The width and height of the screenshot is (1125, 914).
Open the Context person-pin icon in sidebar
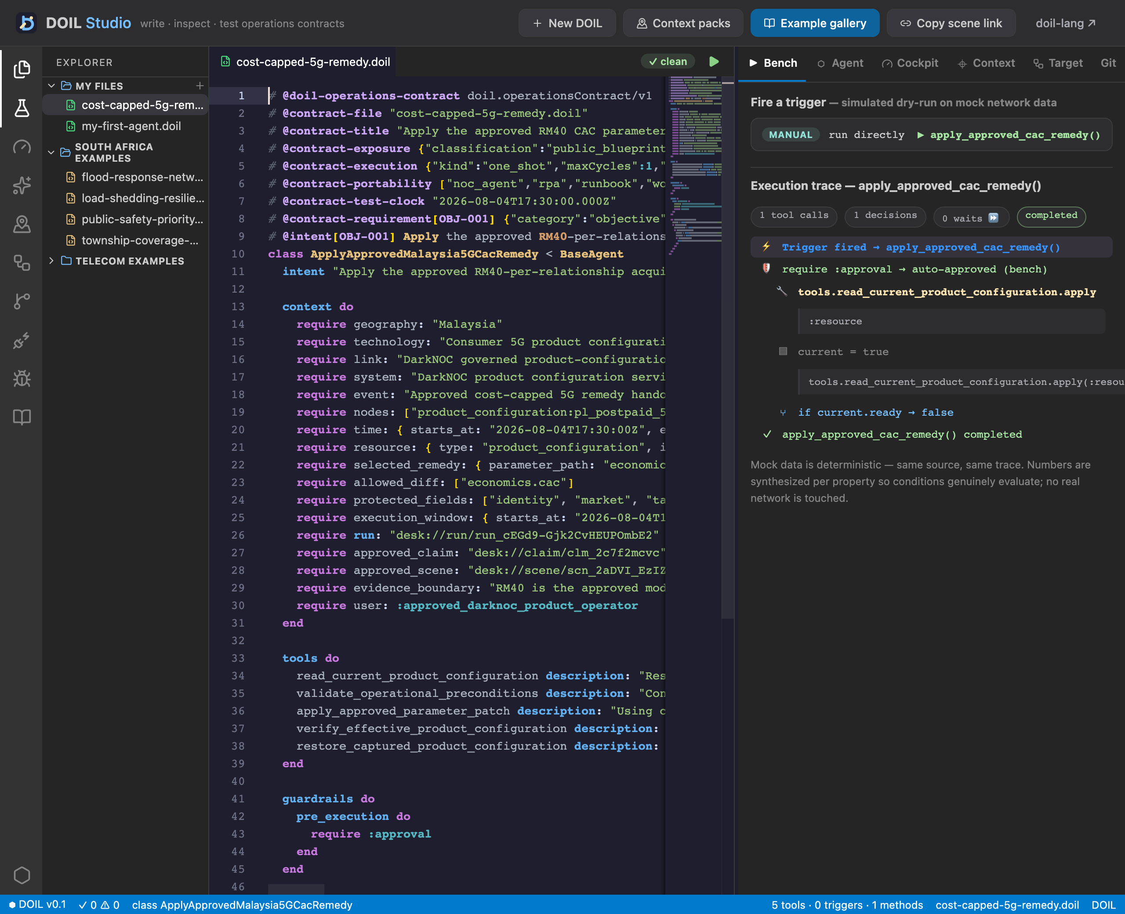pyautogui.click(x=22, y=224)
